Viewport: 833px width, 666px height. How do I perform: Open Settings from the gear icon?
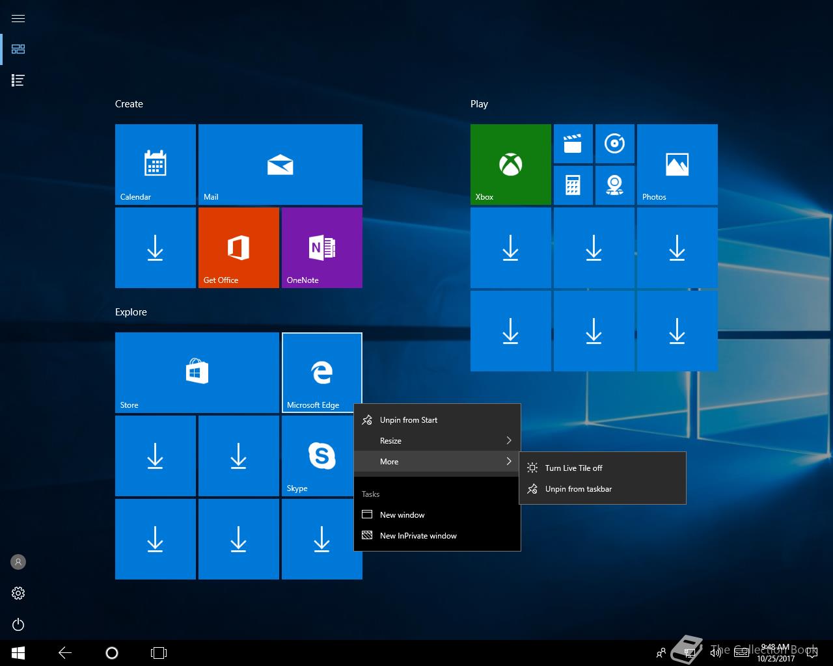pyautogui.click(x=18, y=593)
